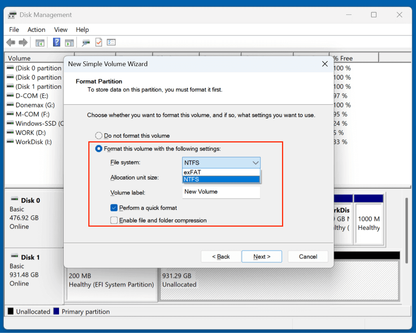
Task: Uncheck 'Perform a quick format' checkbox
Action: (x=114, y=208)
